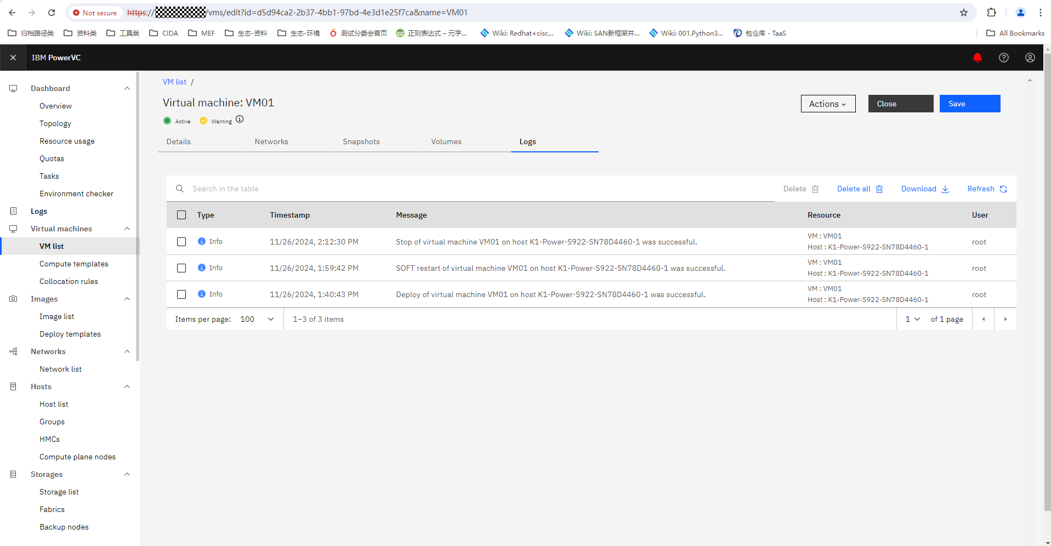Toggle the select-all checkbox in table header
The width and height of the screenshot is (1051, 546).
tap(181, 215)
